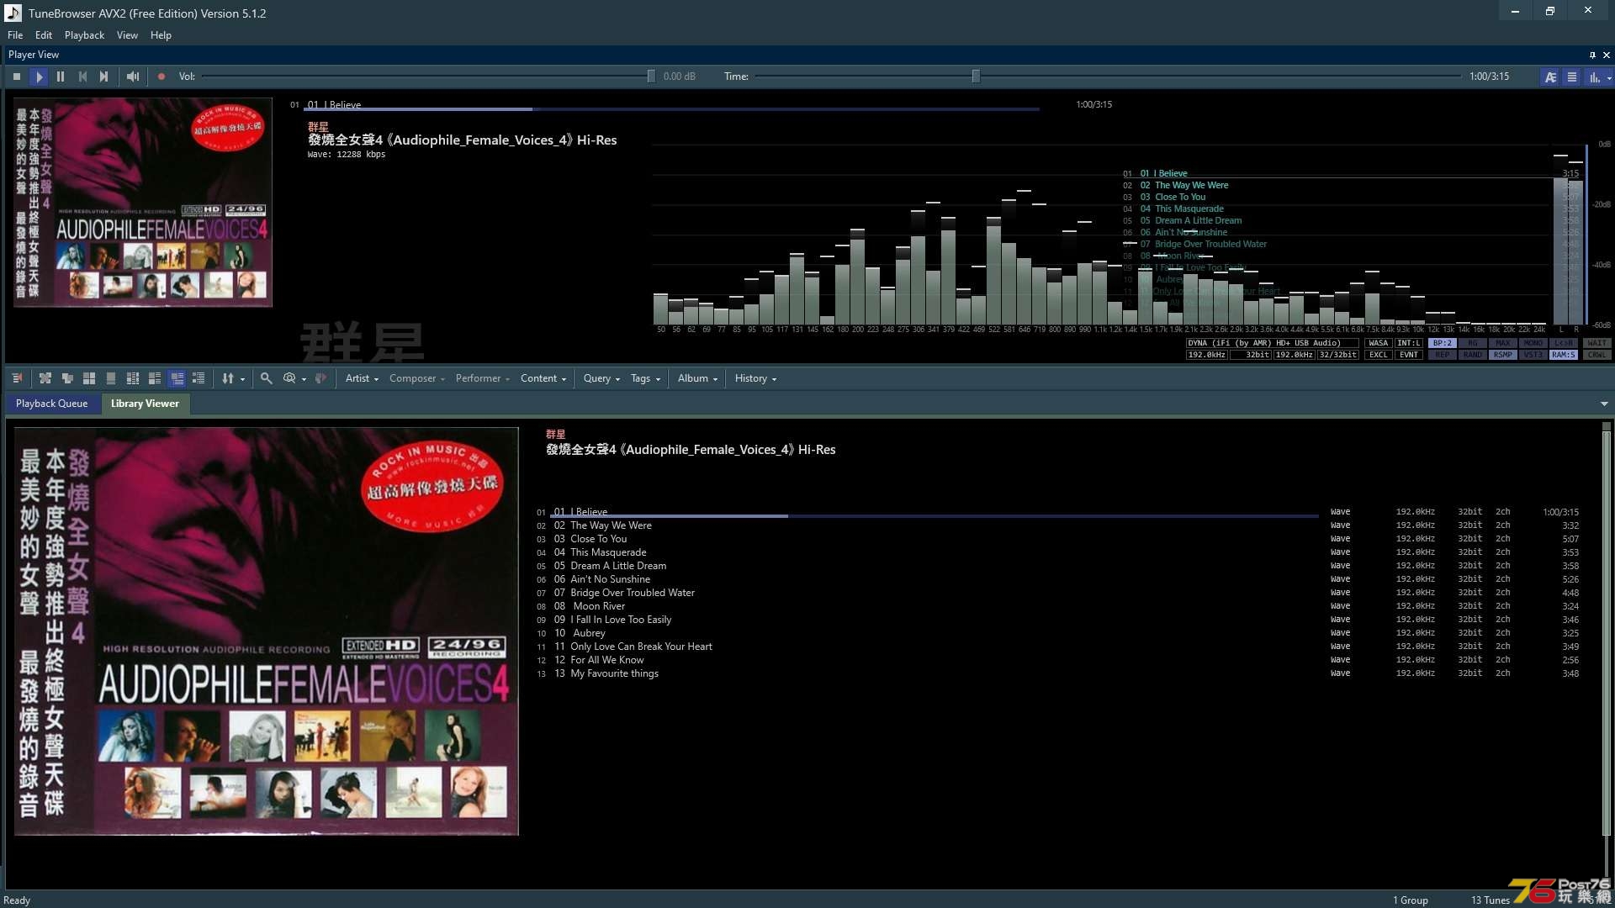
Task: Toggle the spectrum bars icon in Player View
Action: click(x=1593, y=77)
